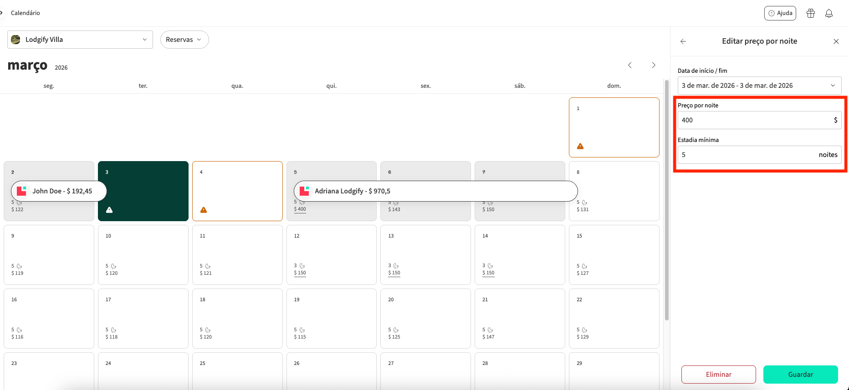Click warning icon on March 4

click(204, 210)
